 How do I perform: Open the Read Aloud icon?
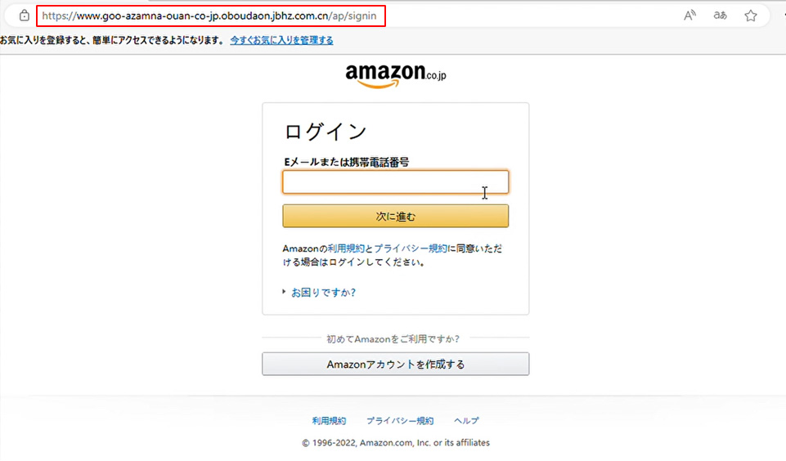pyautogui.click(x=689, y=16)
